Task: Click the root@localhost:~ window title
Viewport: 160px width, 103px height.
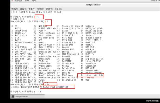Action: tap(94, 5)
